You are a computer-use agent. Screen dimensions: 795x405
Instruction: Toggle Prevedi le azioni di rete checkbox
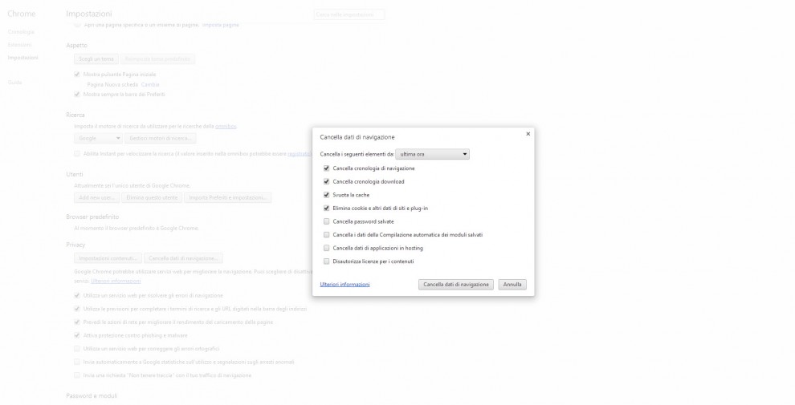tap(77, 322)
